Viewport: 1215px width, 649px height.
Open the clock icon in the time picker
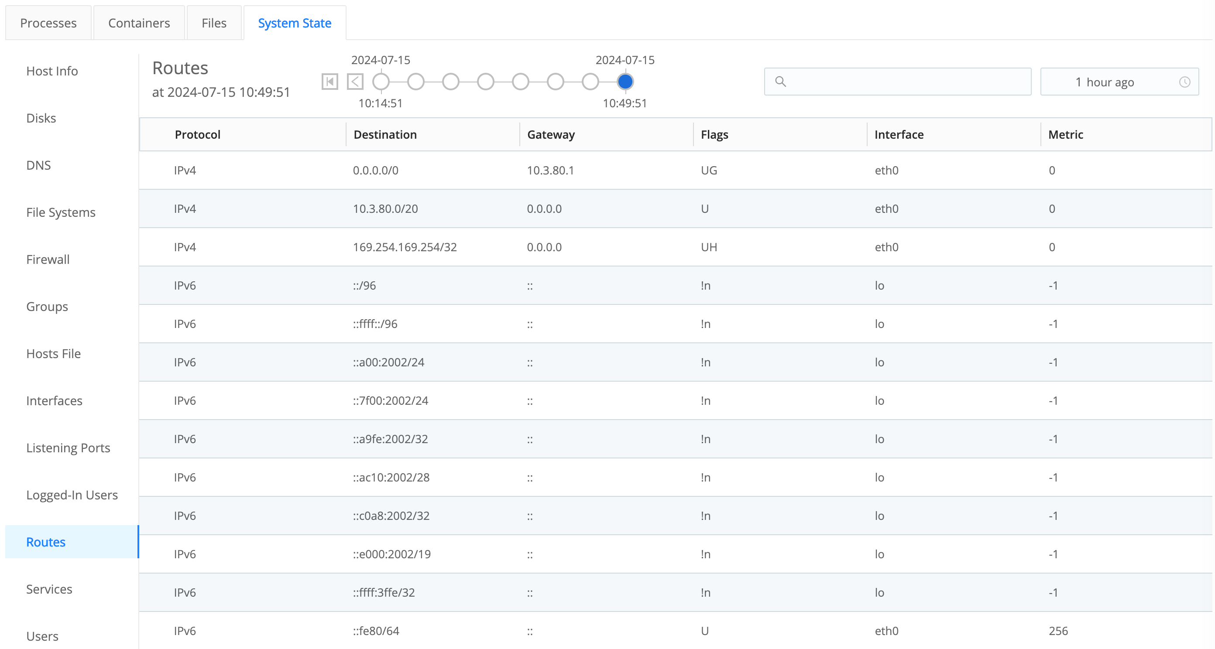click(1185, 82)
